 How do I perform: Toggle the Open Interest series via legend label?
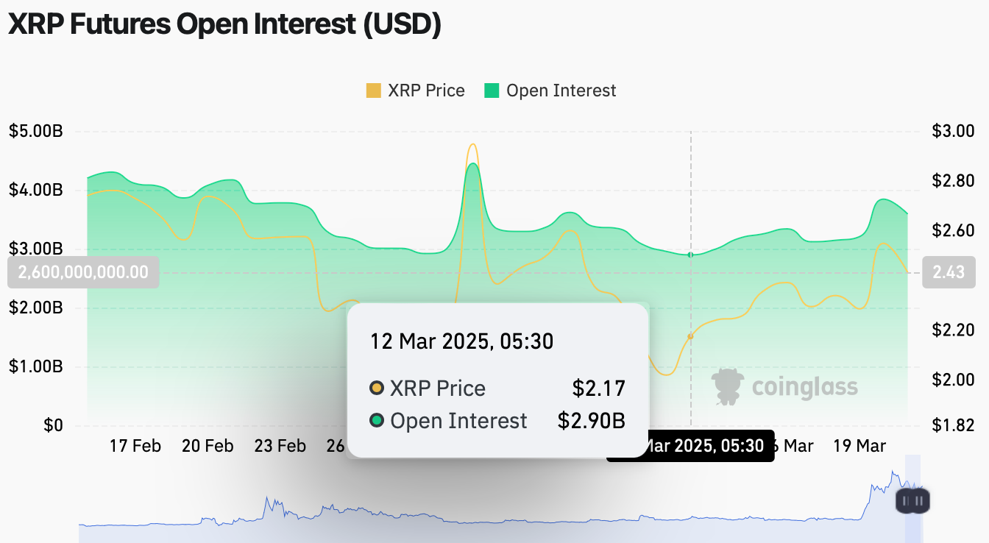coord(561,90)
